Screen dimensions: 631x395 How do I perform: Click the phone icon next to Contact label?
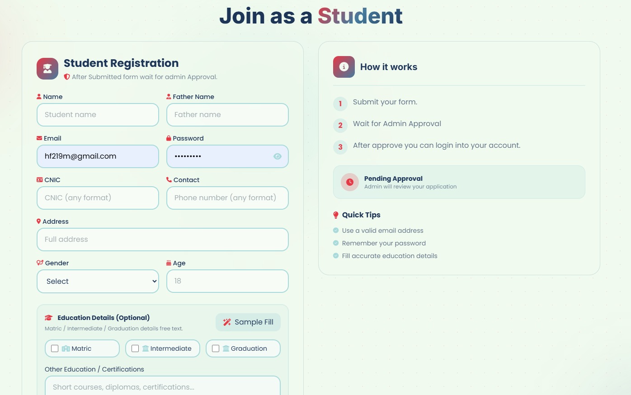(x=169, y=180)
